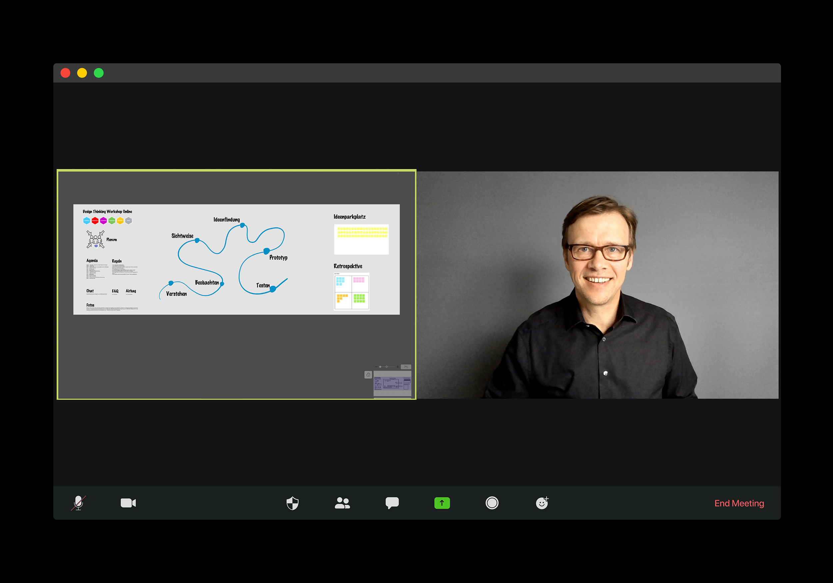Click the 7% zoom level field
This screenshot has width=833, height=583.
406,367
